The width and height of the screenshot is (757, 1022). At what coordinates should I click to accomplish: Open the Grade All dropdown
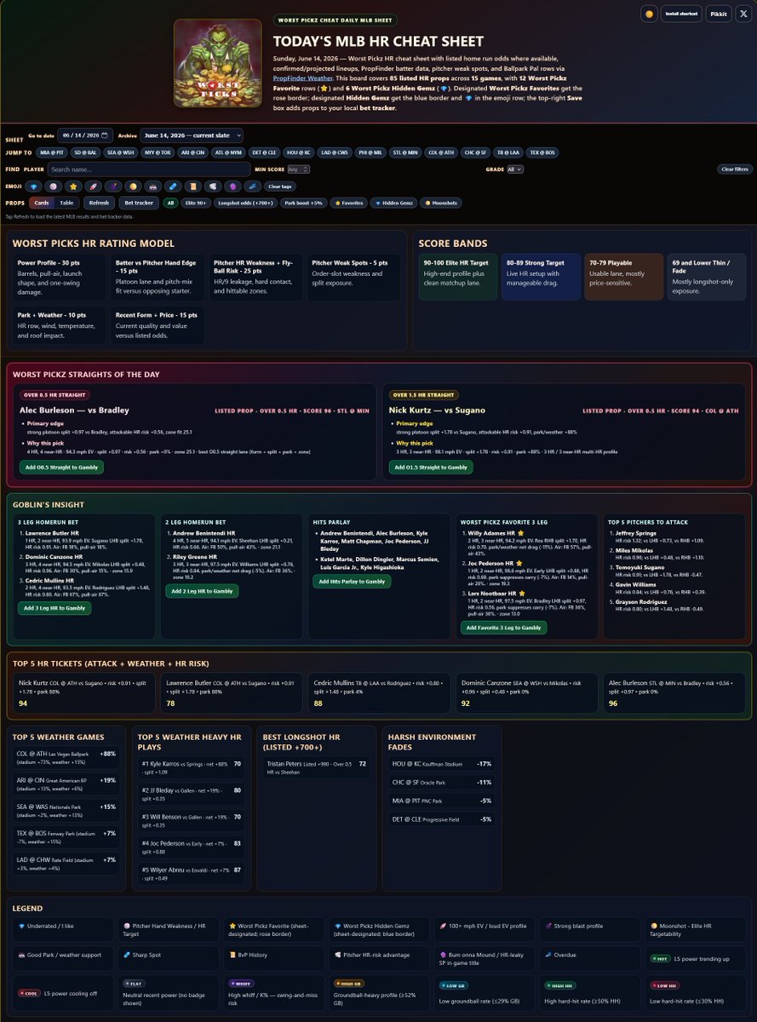pyautogui.click(x=515, y=169)
